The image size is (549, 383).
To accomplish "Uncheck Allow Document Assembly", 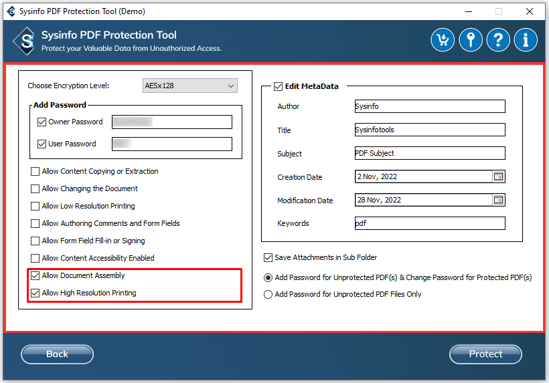I will (35, 275).
